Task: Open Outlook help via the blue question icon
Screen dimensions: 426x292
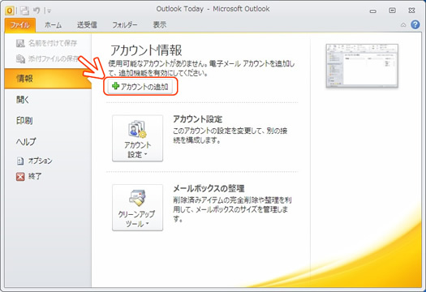Action: pyautogui.click(x=415, y=24)
